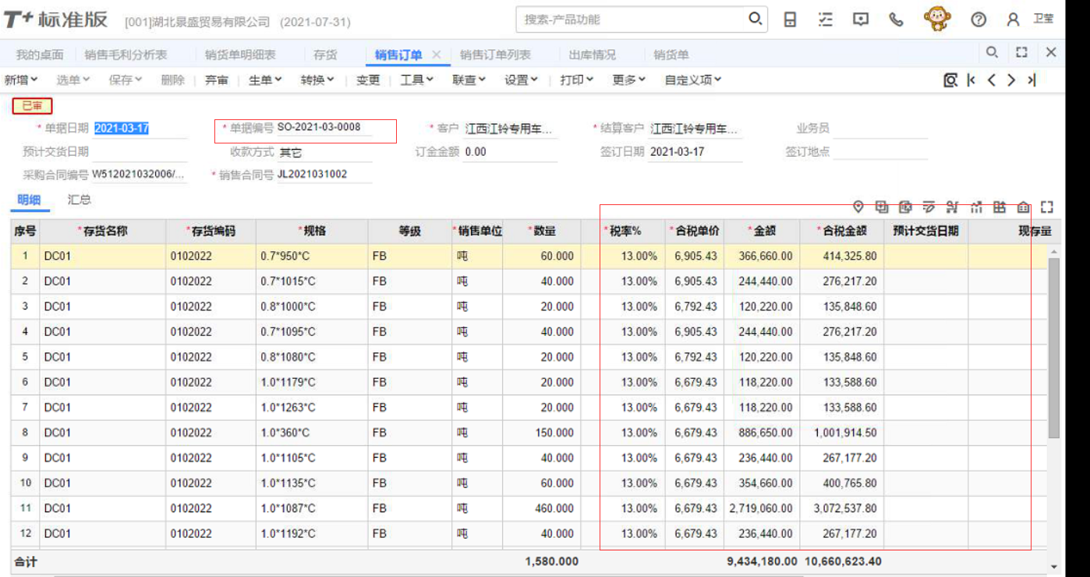The width and height of the screenshot is (1090, 577).
Task: Open the 工具 dropdown
Action: (x=417, y=80)
